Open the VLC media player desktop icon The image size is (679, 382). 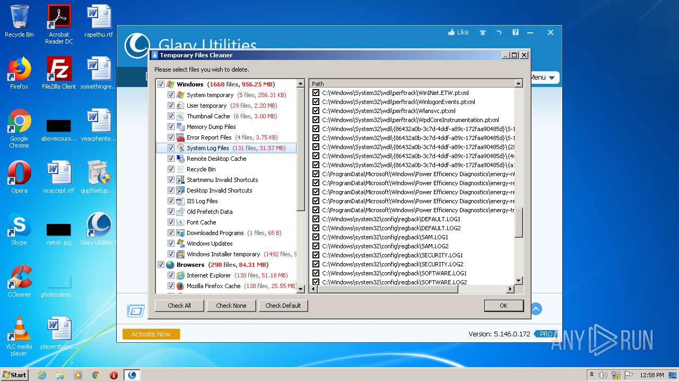[x=19, y=336]
